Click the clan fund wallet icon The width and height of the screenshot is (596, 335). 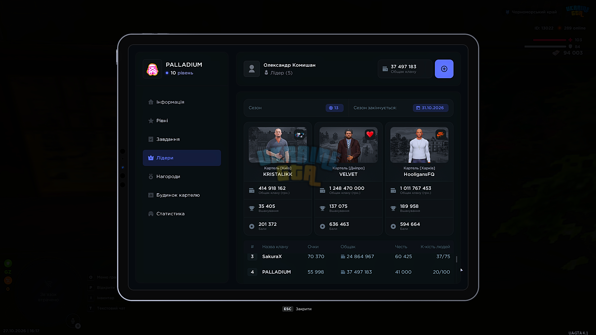click(x=385, y=69)
